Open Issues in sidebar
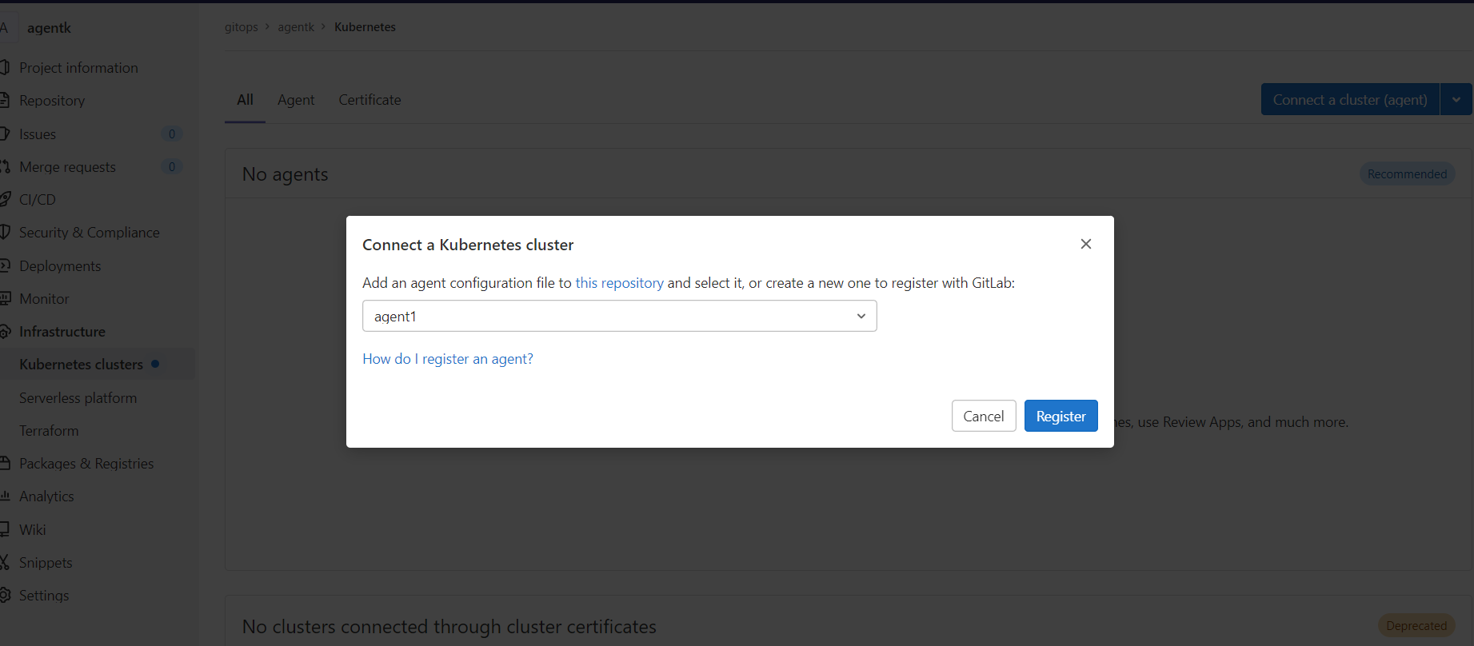Screen dimensions: 1474x646 pyautogui.click(x=38, y=134)
